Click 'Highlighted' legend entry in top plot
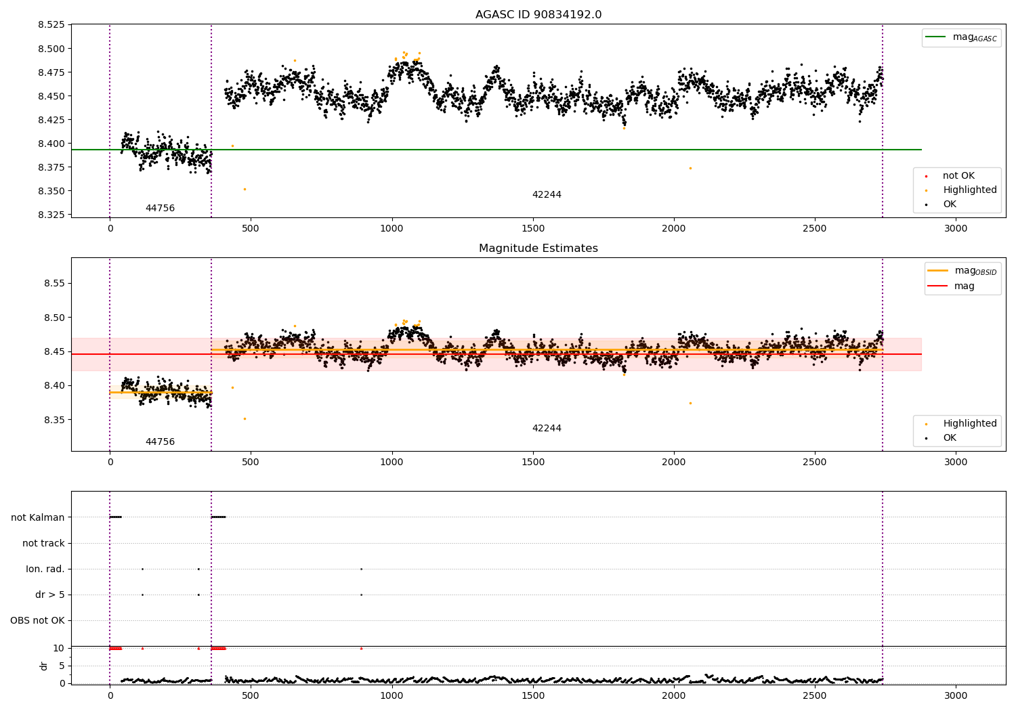 click(x=969, y=190)
